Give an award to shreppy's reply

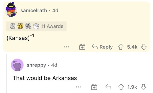pos(94,87)
